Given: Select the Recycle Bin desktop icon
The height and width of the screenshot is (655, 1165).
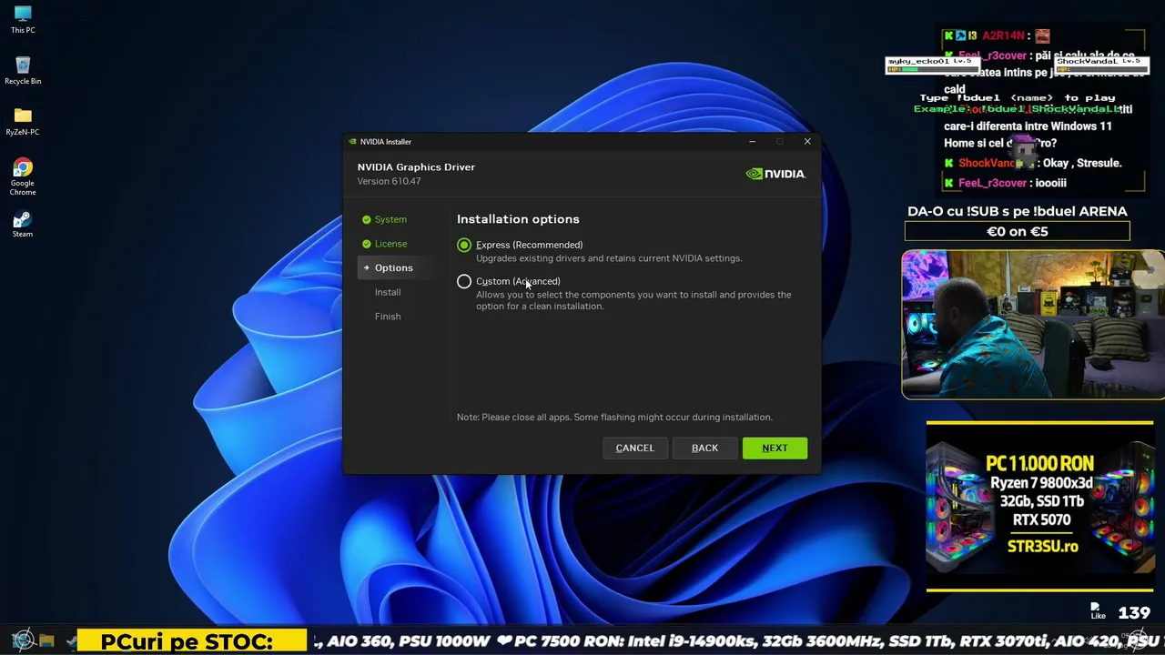Looking at the screenshot, I should coord(23,71).
